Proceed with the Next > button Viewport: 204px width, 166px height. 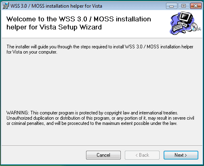pyautogui.click(x=181, y=155)
